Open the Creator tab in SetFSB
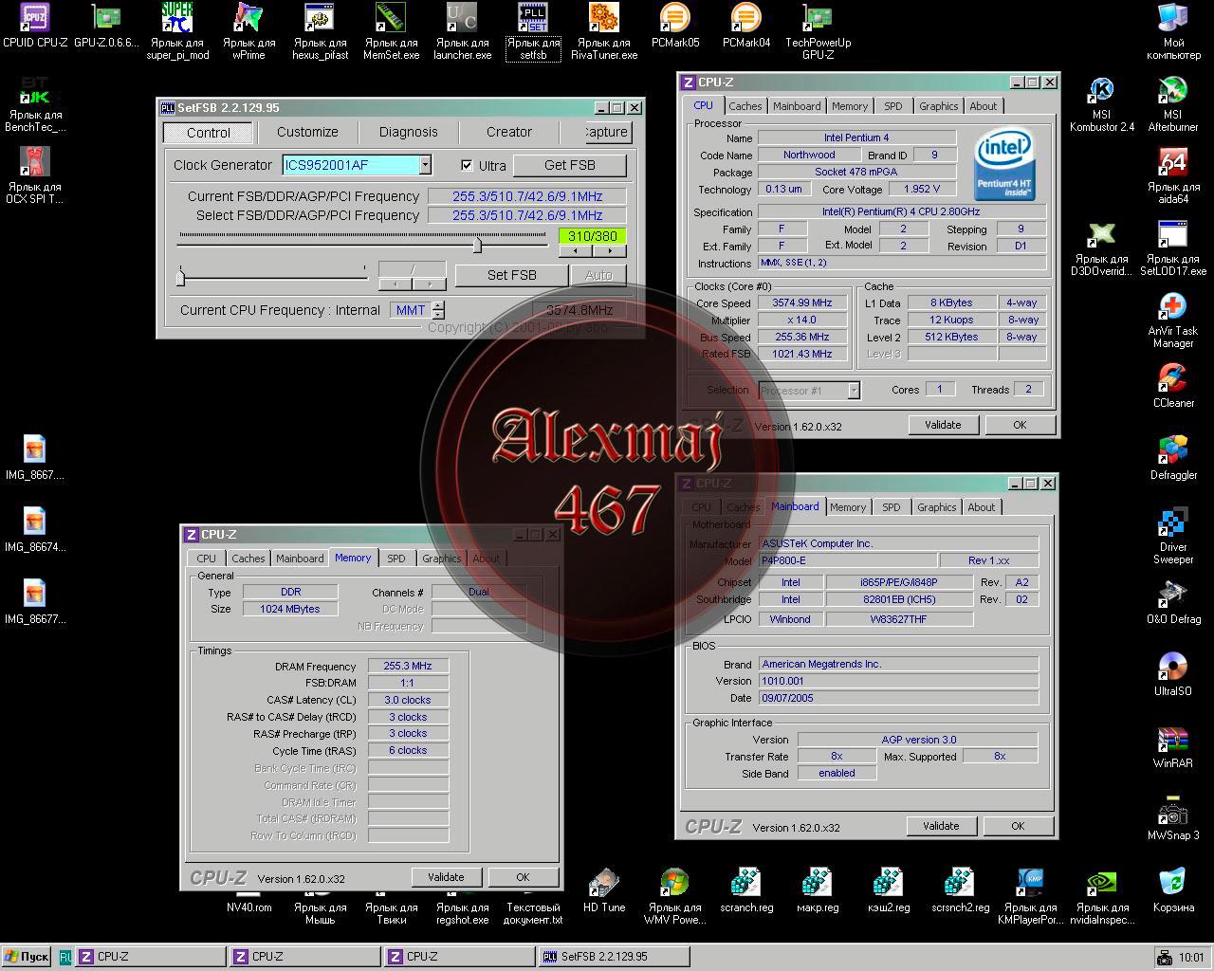The height and width of the screenshot is (971, 1214). click(x=509, y=132)
